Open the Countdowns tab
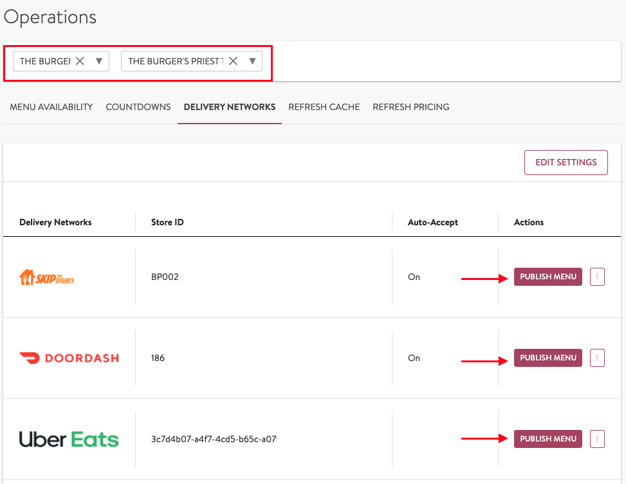 coord(138,107)
